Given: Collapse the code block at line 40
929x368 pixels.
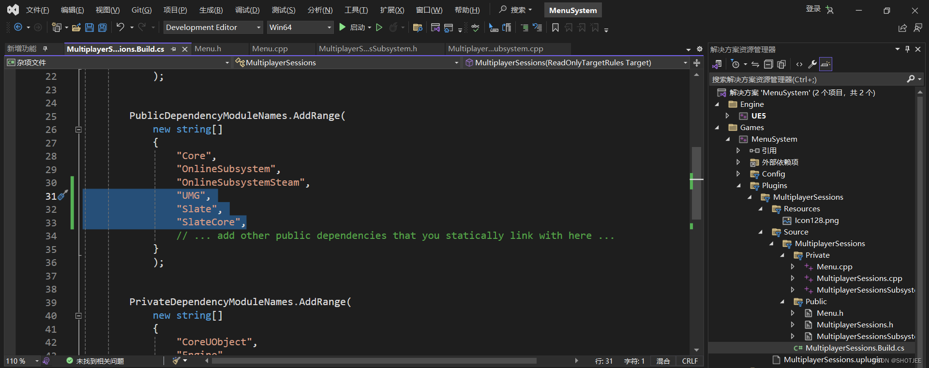Looking at the screenshot, I should tap(78, 316).
